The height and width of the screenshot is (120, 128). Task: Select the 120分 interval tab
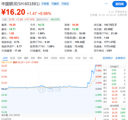coord(54,58)
